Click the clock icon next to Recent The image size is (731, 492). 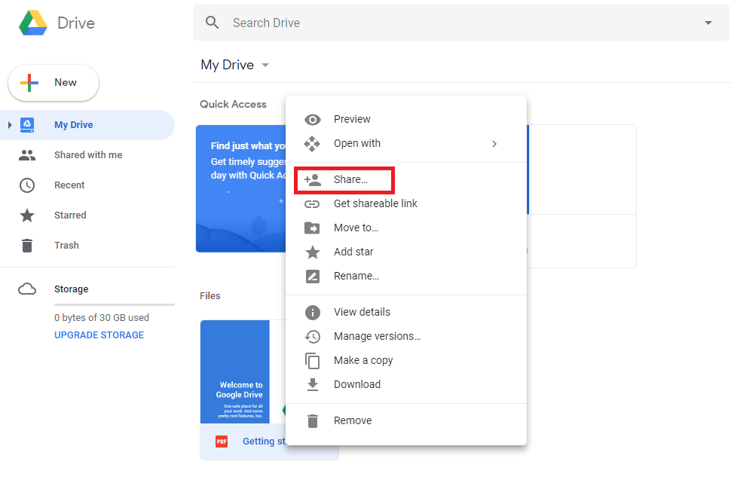[x=27, y=185]
